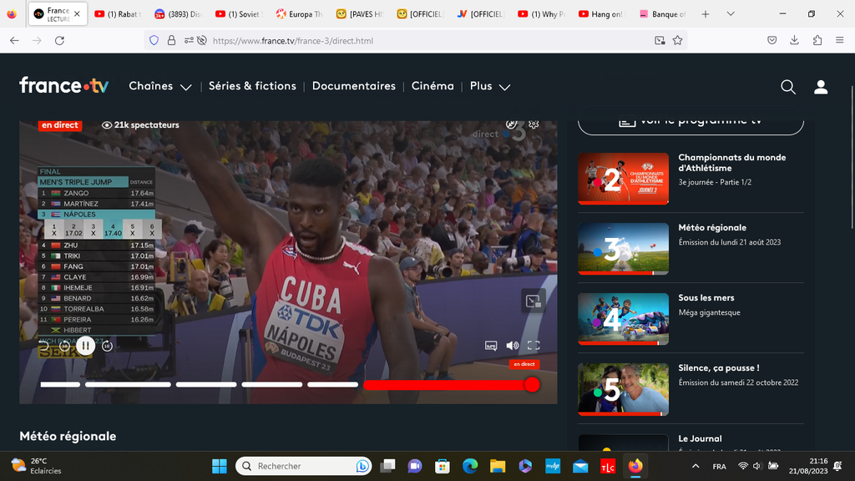
Task: Click the 'Sous les mers' title
Action: coord(706,298)
